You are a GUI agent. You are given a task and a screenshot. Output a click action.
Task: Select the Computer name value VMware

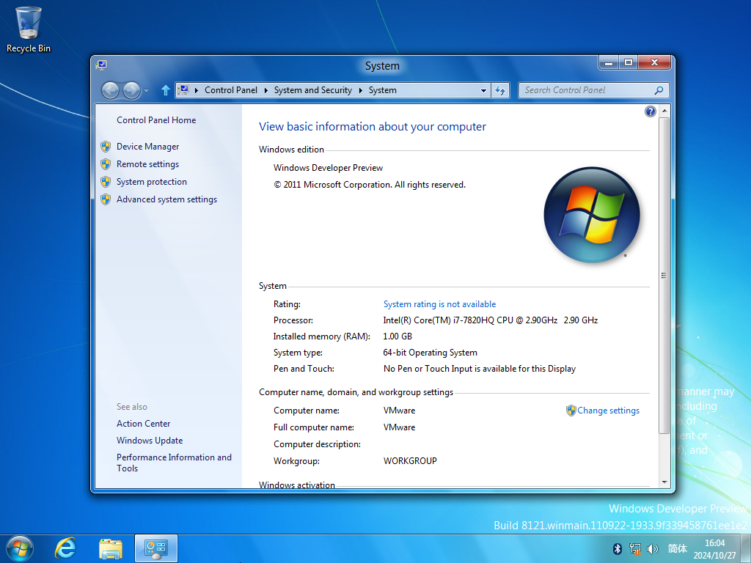(400, 411)
